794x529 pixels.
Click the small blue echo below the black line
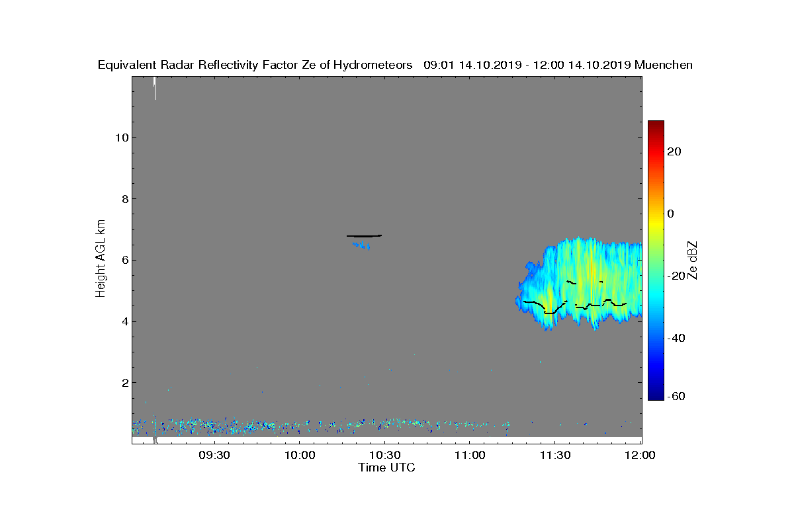[361, 245]
